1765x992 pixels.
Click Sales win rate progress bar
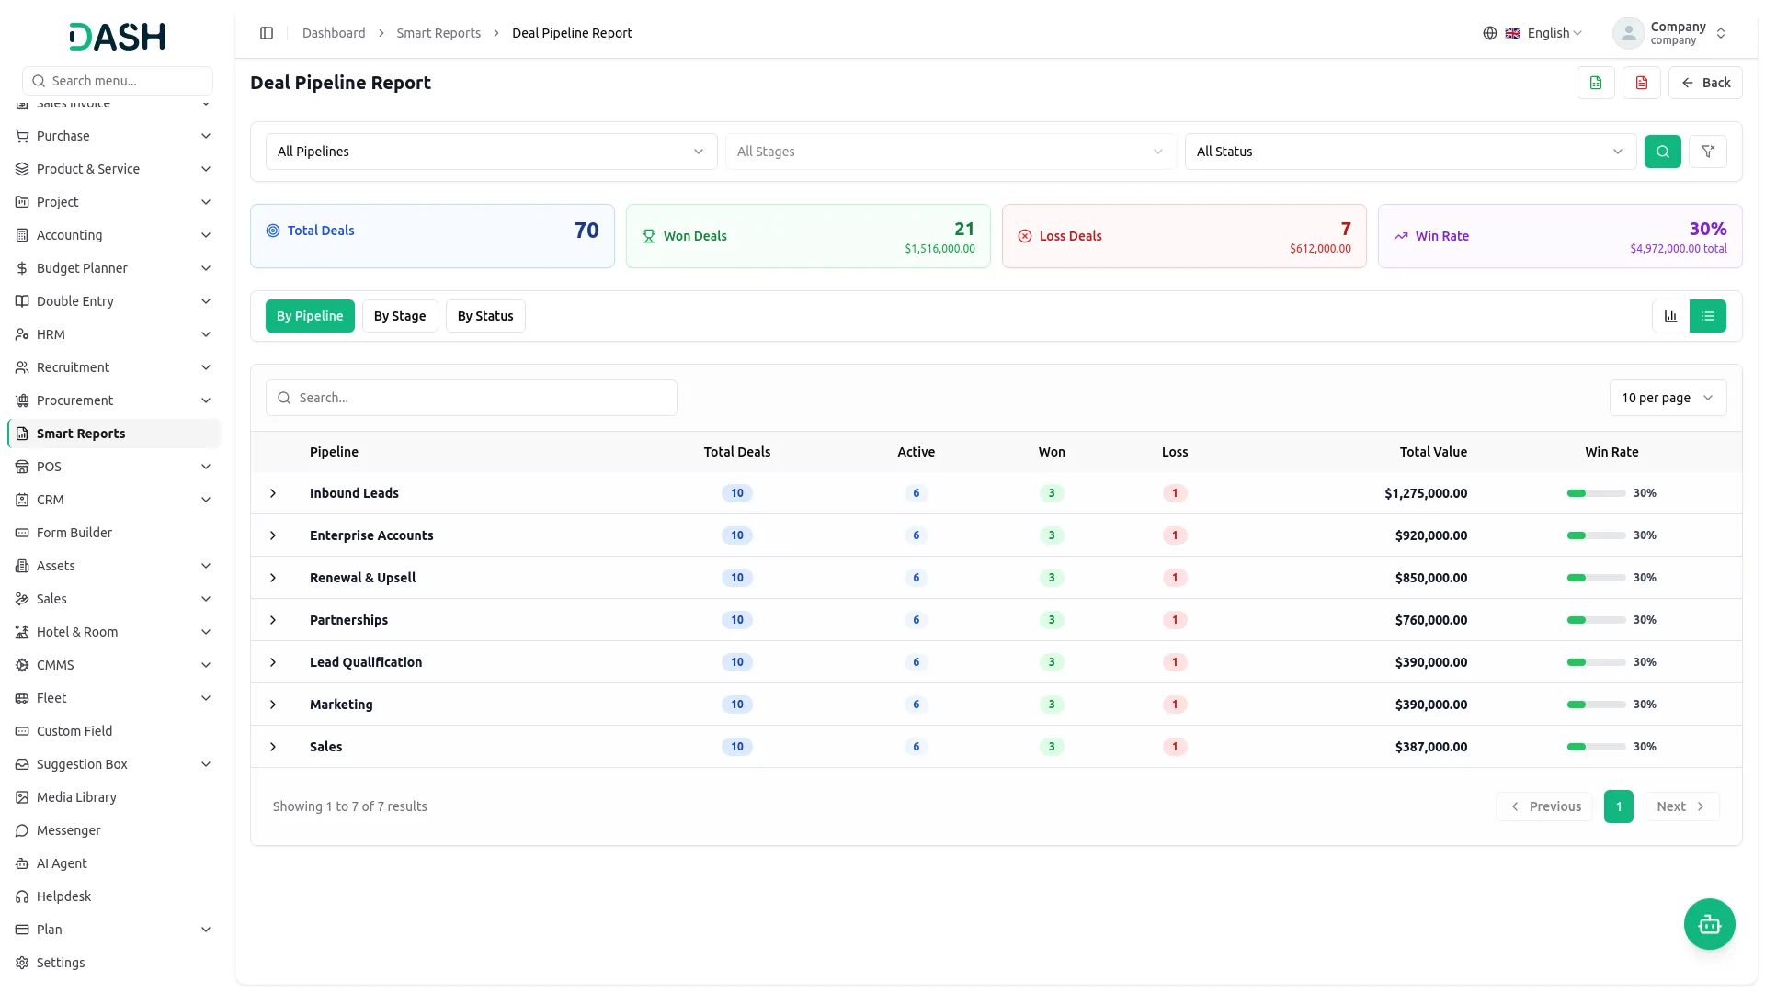point(1597,747)
